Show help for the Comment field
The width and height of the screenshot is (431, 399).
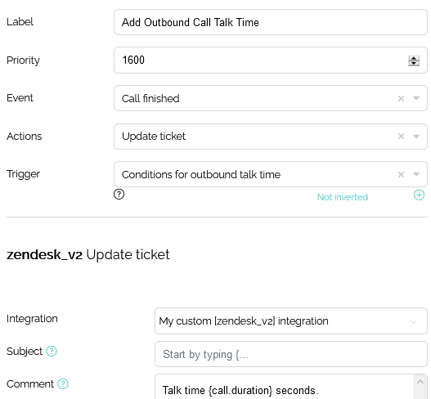point(63,384)
